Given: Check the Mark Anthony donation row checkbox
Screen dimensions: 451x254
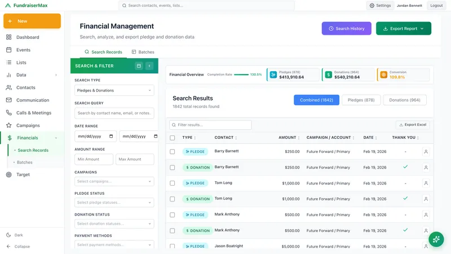Looking at the screenshot, I should pyautogui.click(x=173, y=231).
